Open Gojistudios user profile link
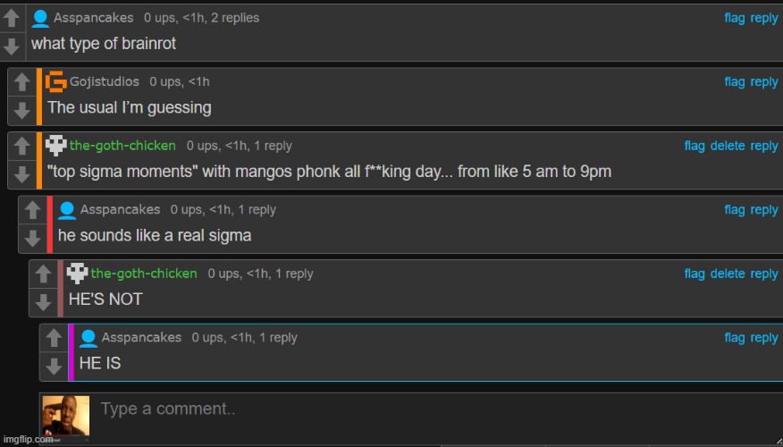 coord(105,81)
